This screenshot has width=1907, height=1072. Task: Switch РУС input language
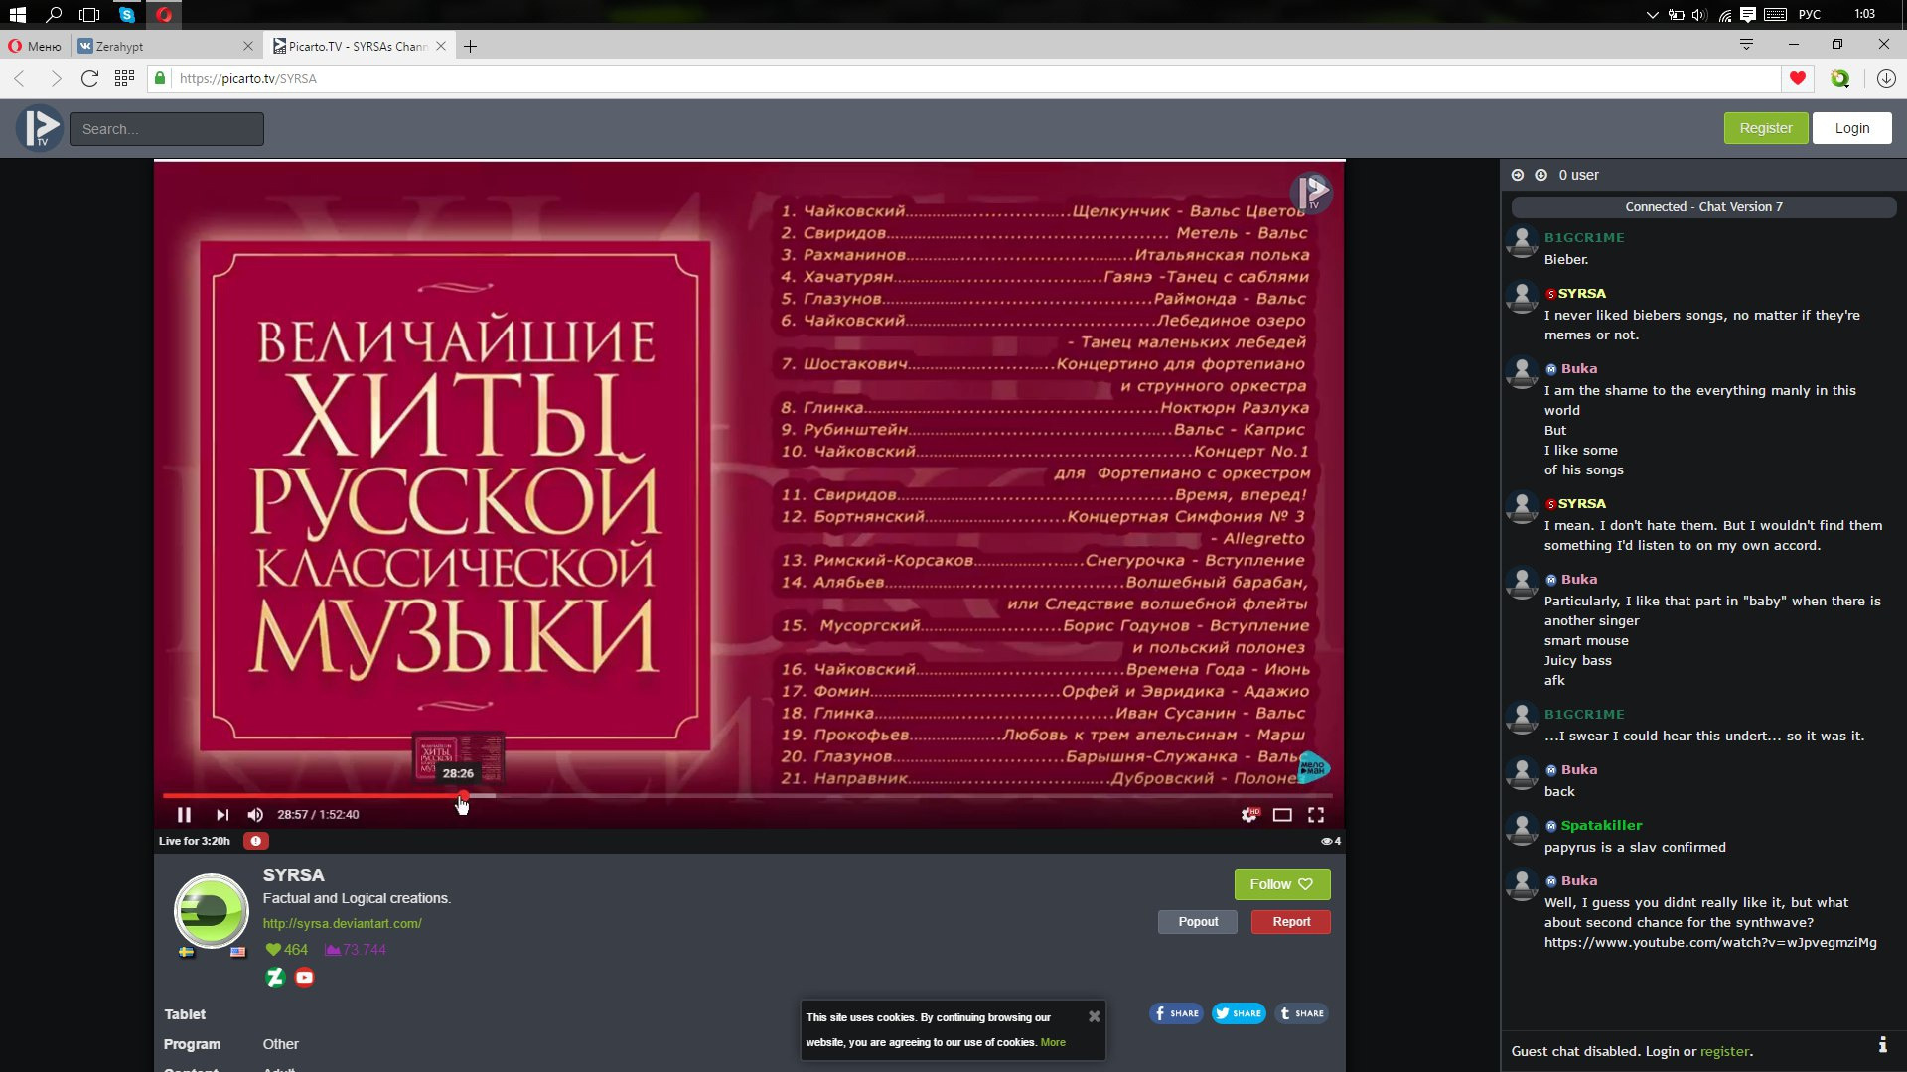pyautogui.click(x=1810, y=14)
